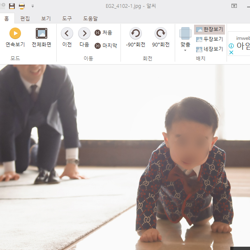This screenshot has height=250, width=250.
Task: Open the 편집 ribbon tab
Action: pyautogui.click(x=25, y=19)
